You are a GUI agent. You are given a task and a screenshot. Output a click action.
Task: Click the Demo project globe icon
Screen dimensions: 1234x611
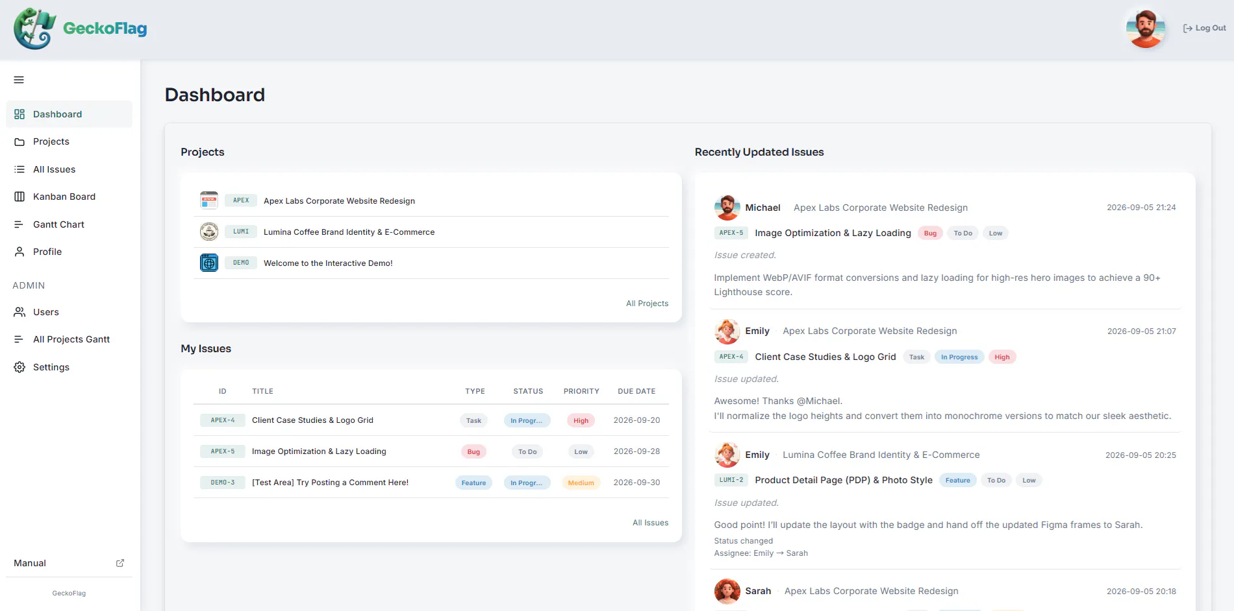pos(209,263)
